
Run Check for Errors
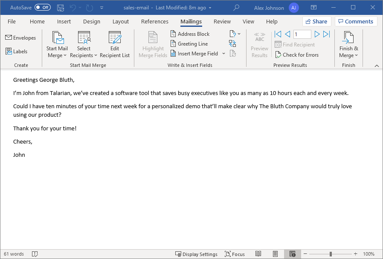coord(297,55)
